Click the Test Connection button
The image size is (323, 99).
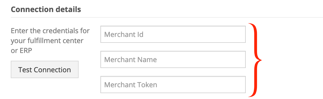45,70
